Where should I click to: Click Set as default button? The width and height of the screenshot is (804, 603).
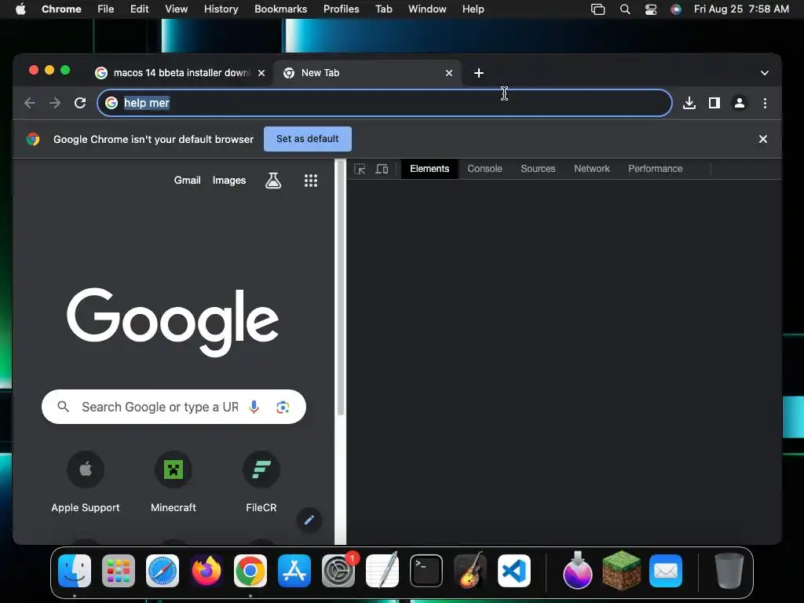pos(308,139)
